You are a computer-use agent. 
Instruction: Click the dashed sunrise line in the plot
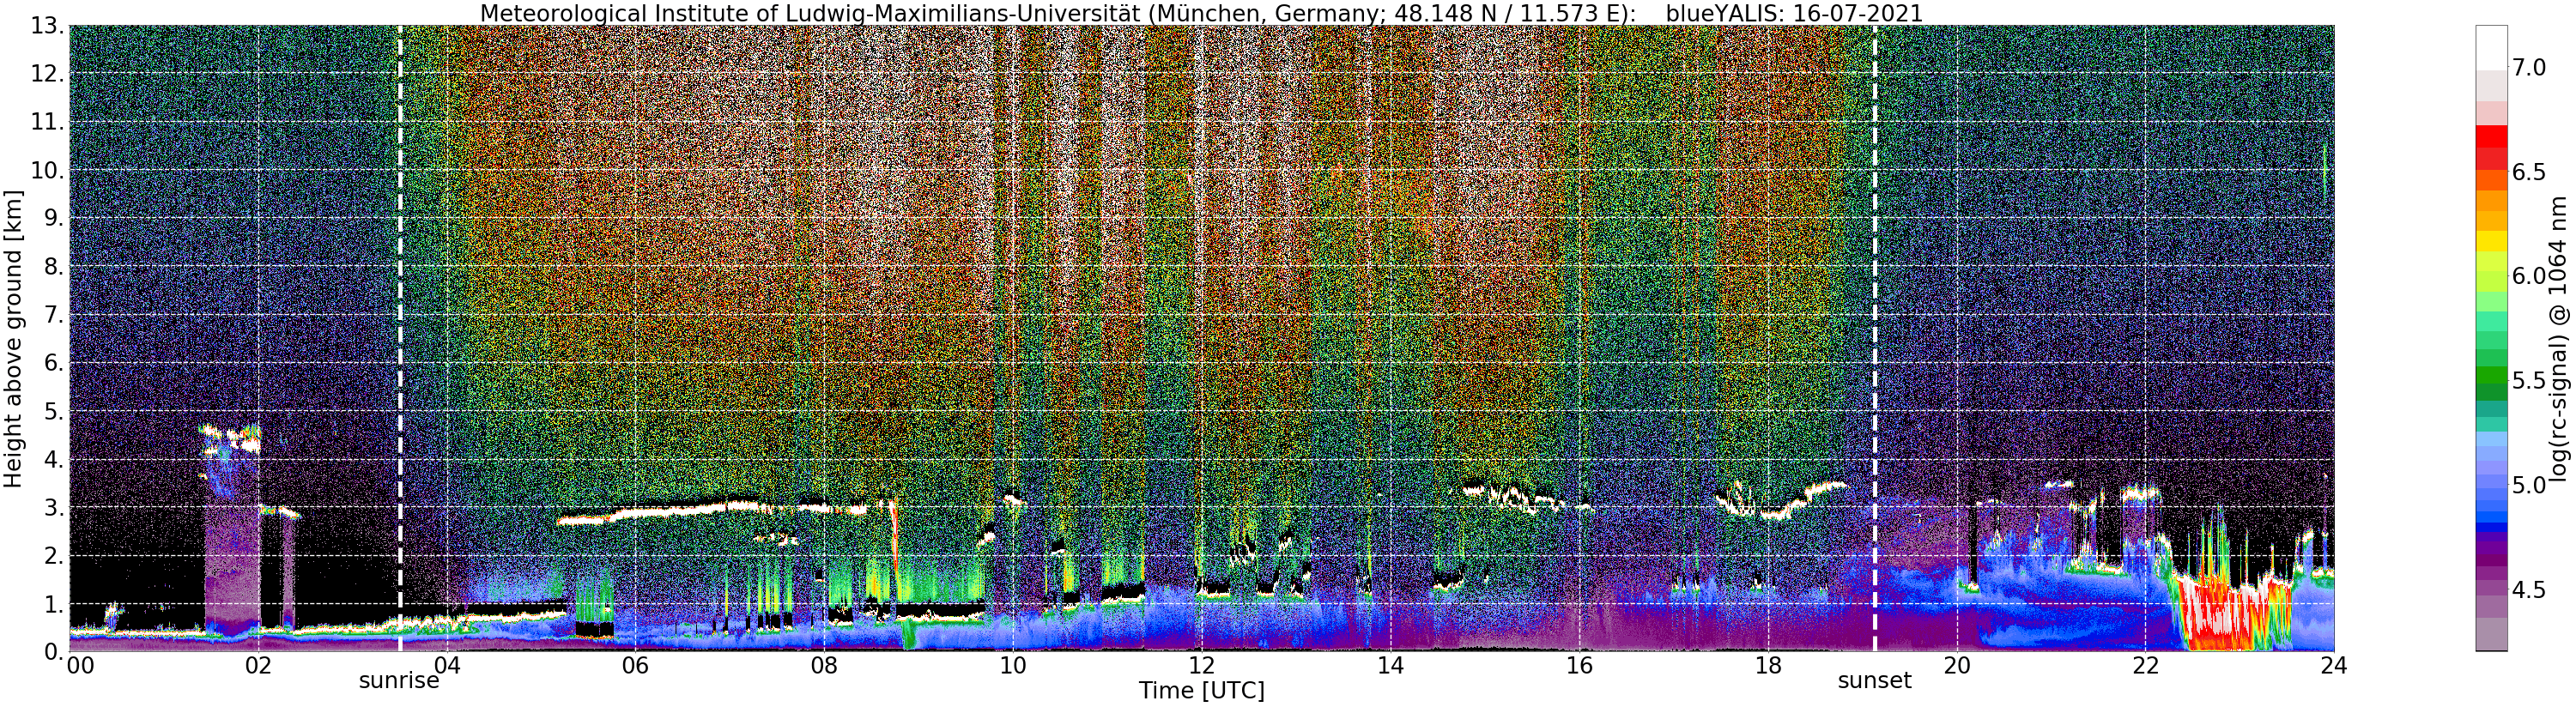[400, 338]
